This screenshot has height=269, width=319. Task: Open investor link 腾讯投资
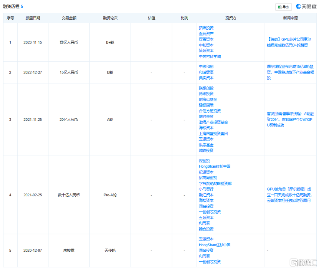(x=206, y=94)
